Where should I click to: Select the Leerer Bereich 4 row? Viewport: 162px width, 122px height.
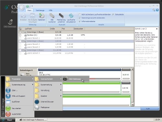[x=76, y=53]
